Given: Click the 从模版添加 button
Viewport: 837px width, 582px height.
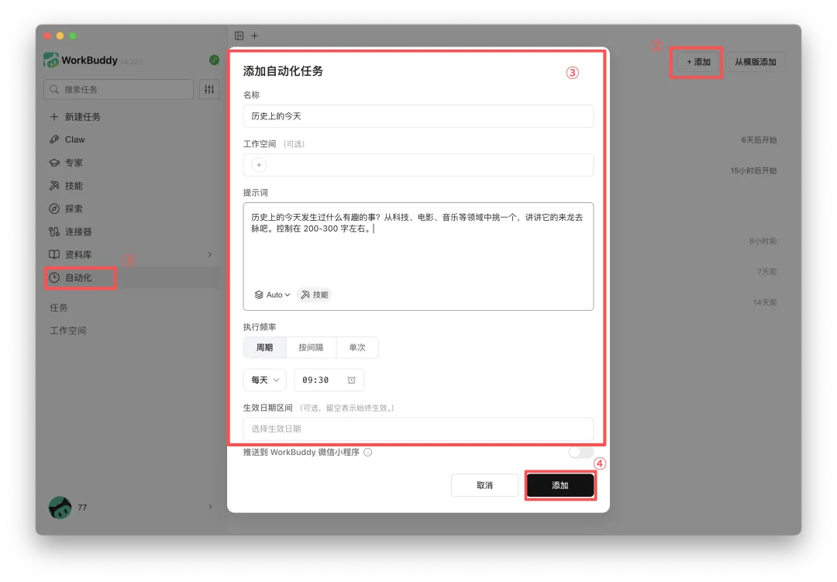Looking at the screenshot, I should tap(756, 62).
